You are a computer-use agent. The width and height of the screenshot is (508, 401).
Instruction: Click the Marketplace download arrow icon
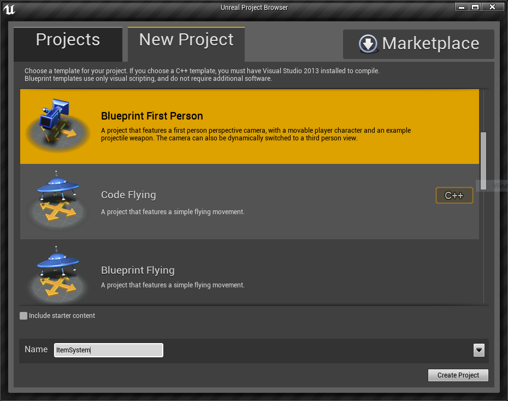pos(368,43)
